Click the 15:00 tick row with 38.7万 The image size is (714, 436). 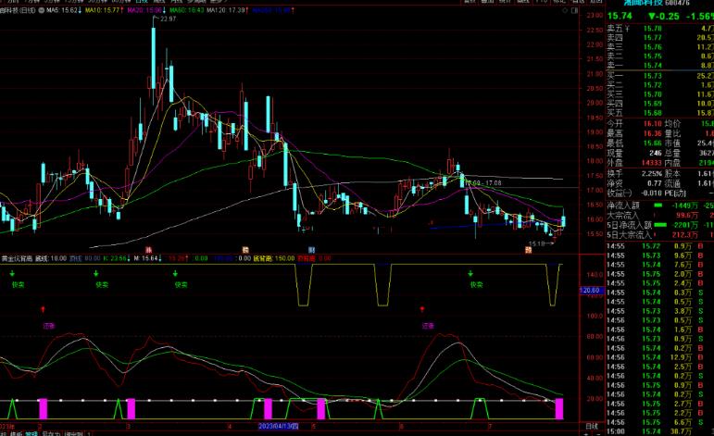tap(660, 431)
